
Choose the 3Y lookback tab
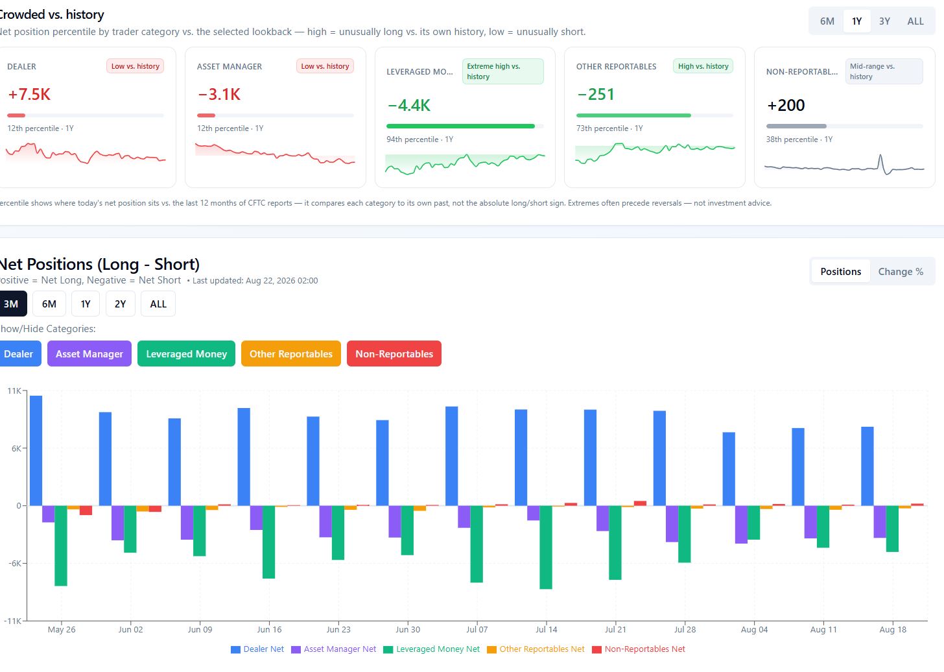[884, 21]
